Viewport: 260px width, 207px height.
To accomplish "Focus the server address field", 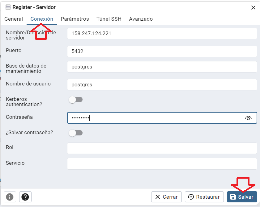I will click(162, 34).
